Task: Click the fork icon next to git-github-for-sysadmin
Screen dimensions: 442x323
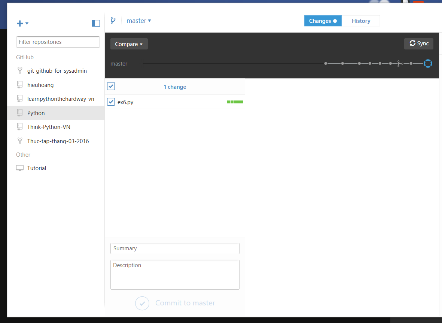Action: [x=20, y=70]
